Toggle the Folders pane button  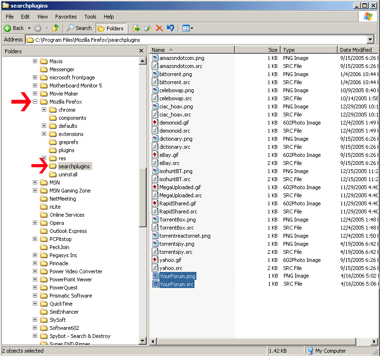[111, 29]
